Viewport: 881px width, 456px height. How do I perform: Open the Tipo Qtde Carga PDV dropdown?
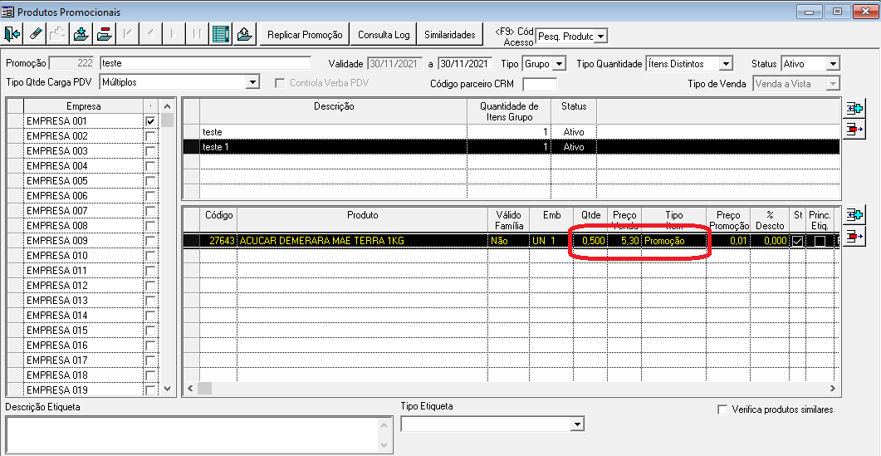click(252, 82)
